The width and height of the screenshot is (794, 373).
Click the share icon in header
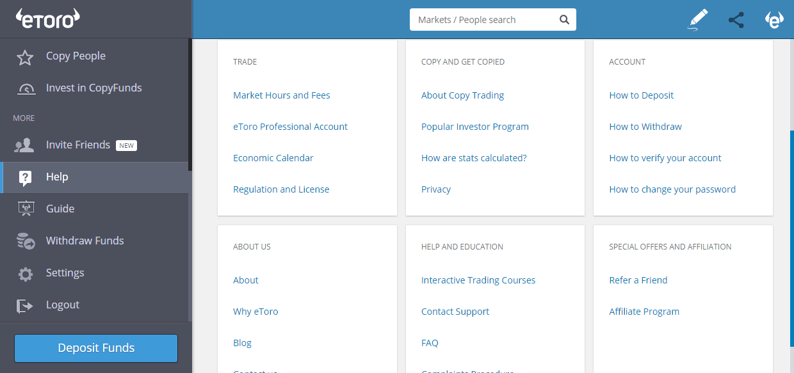point(736,20)
